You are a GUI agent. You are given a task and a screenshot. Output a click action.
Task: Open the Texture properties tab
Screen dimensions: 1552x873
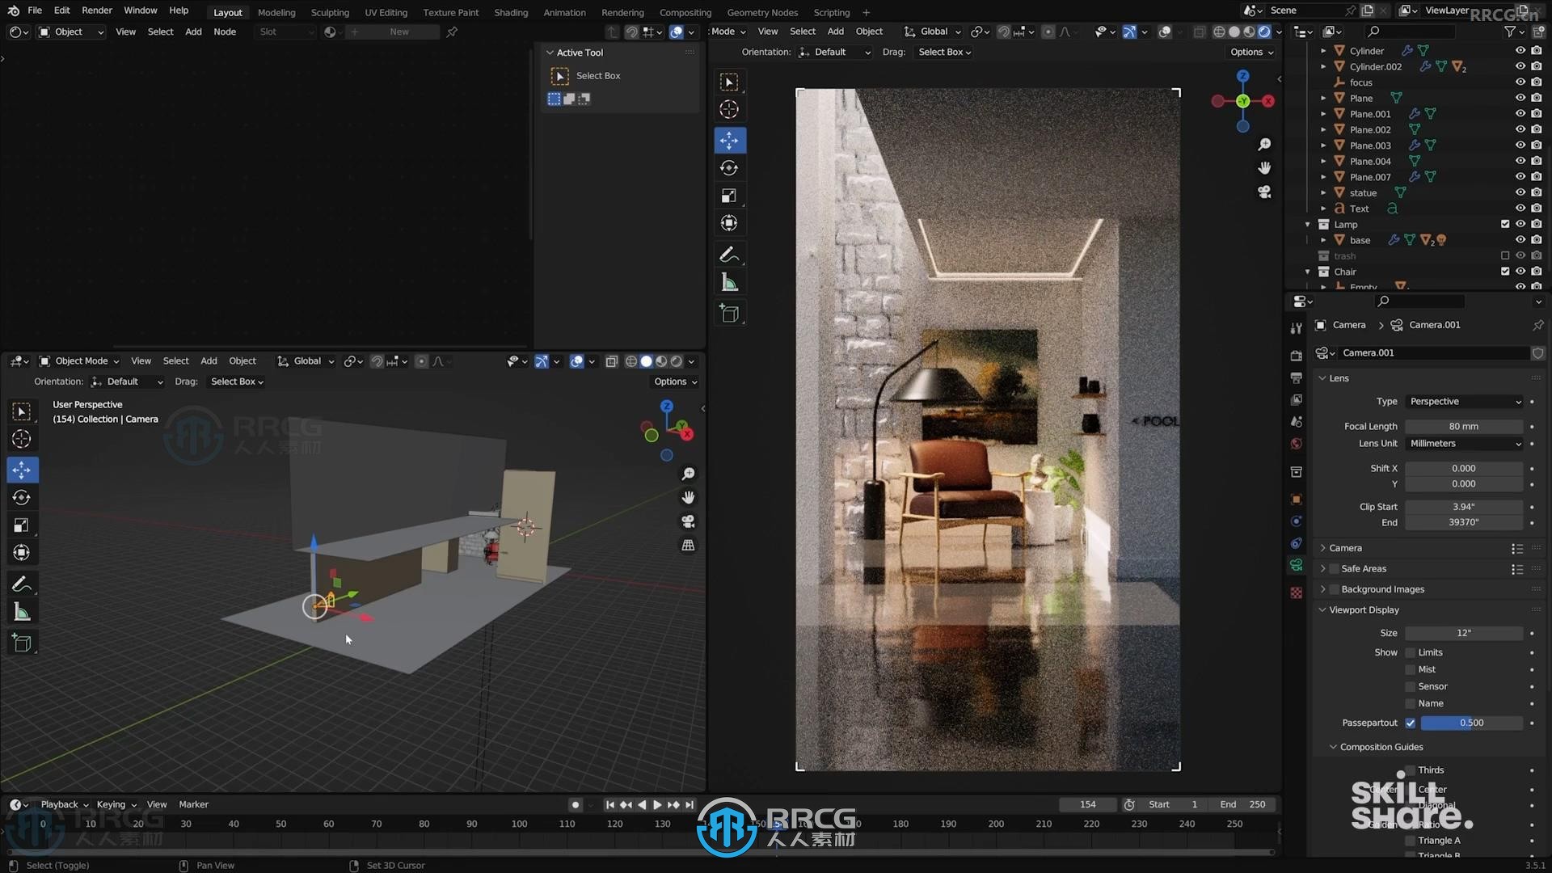[1297, 593]
